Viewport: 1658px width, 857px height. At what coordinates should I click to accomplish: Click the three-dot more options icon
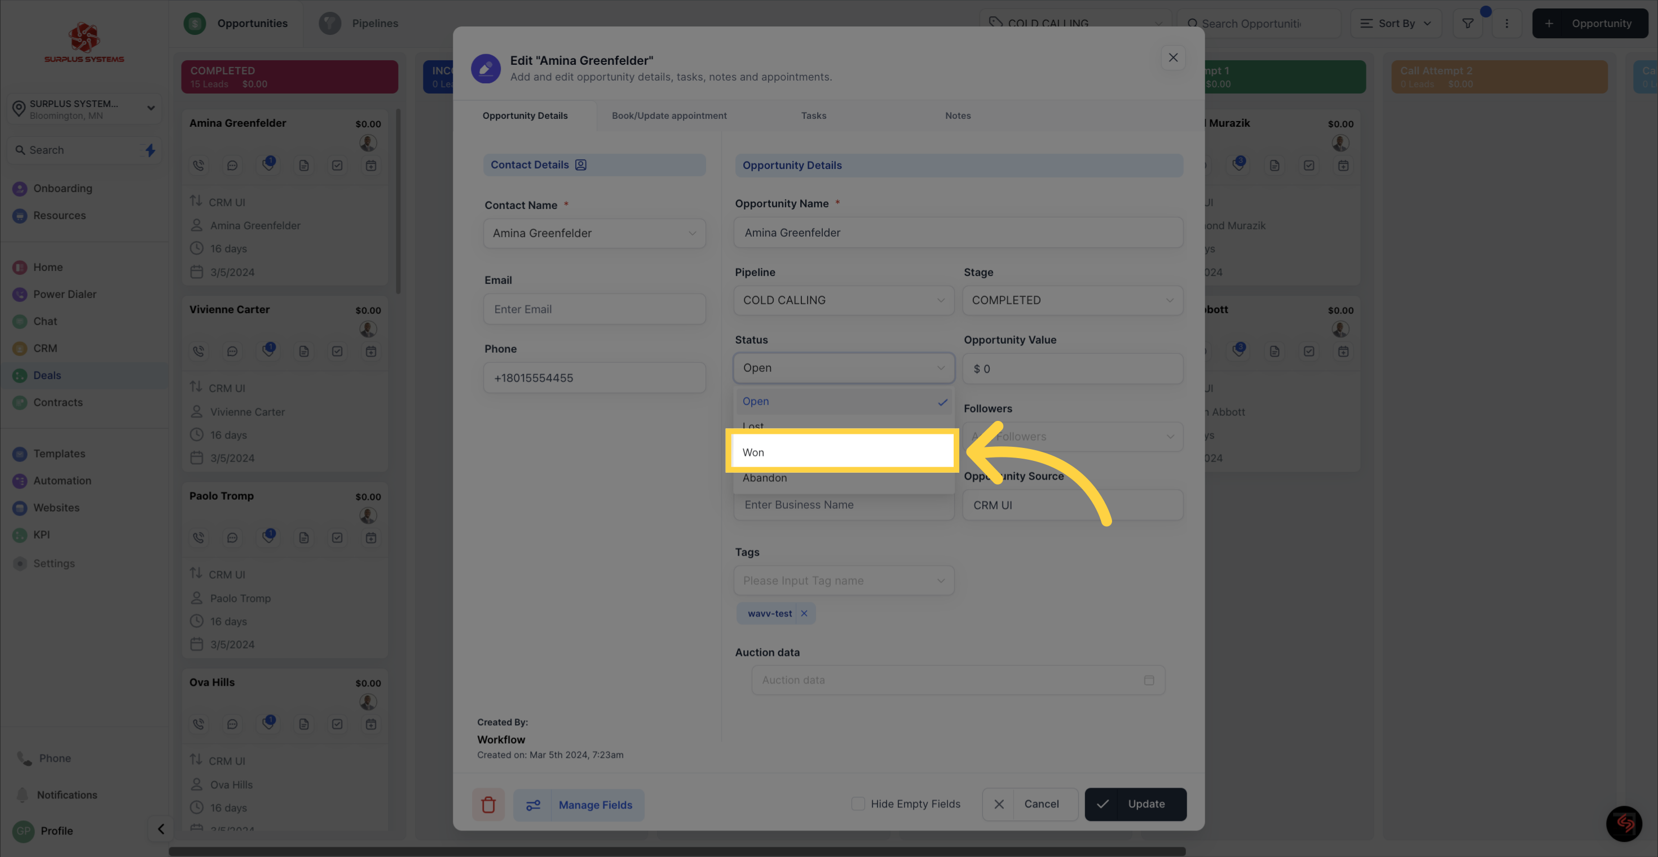point(1506,23)
